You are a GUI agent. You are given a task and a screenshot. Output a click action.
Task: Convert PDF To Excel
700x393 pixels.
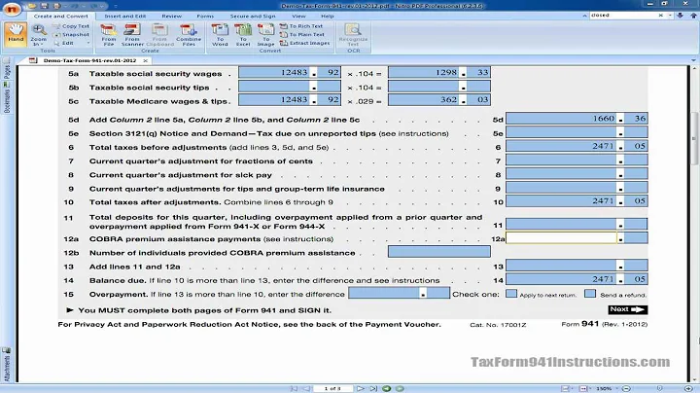point(243,35)
